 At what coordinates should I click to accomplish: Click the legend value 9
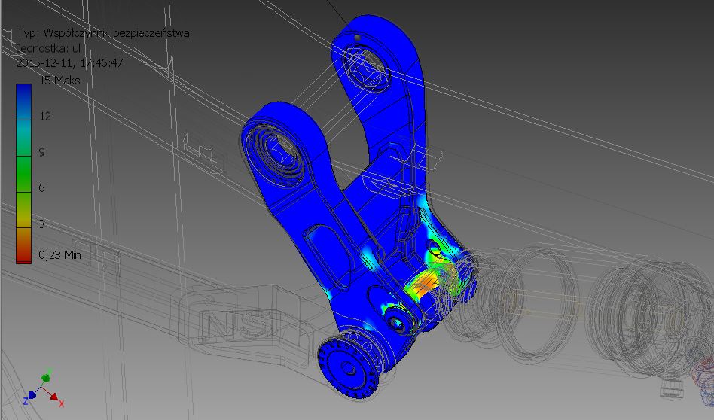tap(42, 152)
